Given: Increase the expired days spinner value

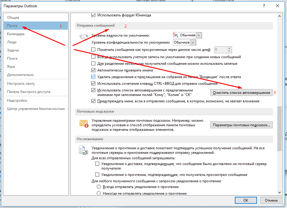Looking at the screenshot, I should tap(229, 48).
